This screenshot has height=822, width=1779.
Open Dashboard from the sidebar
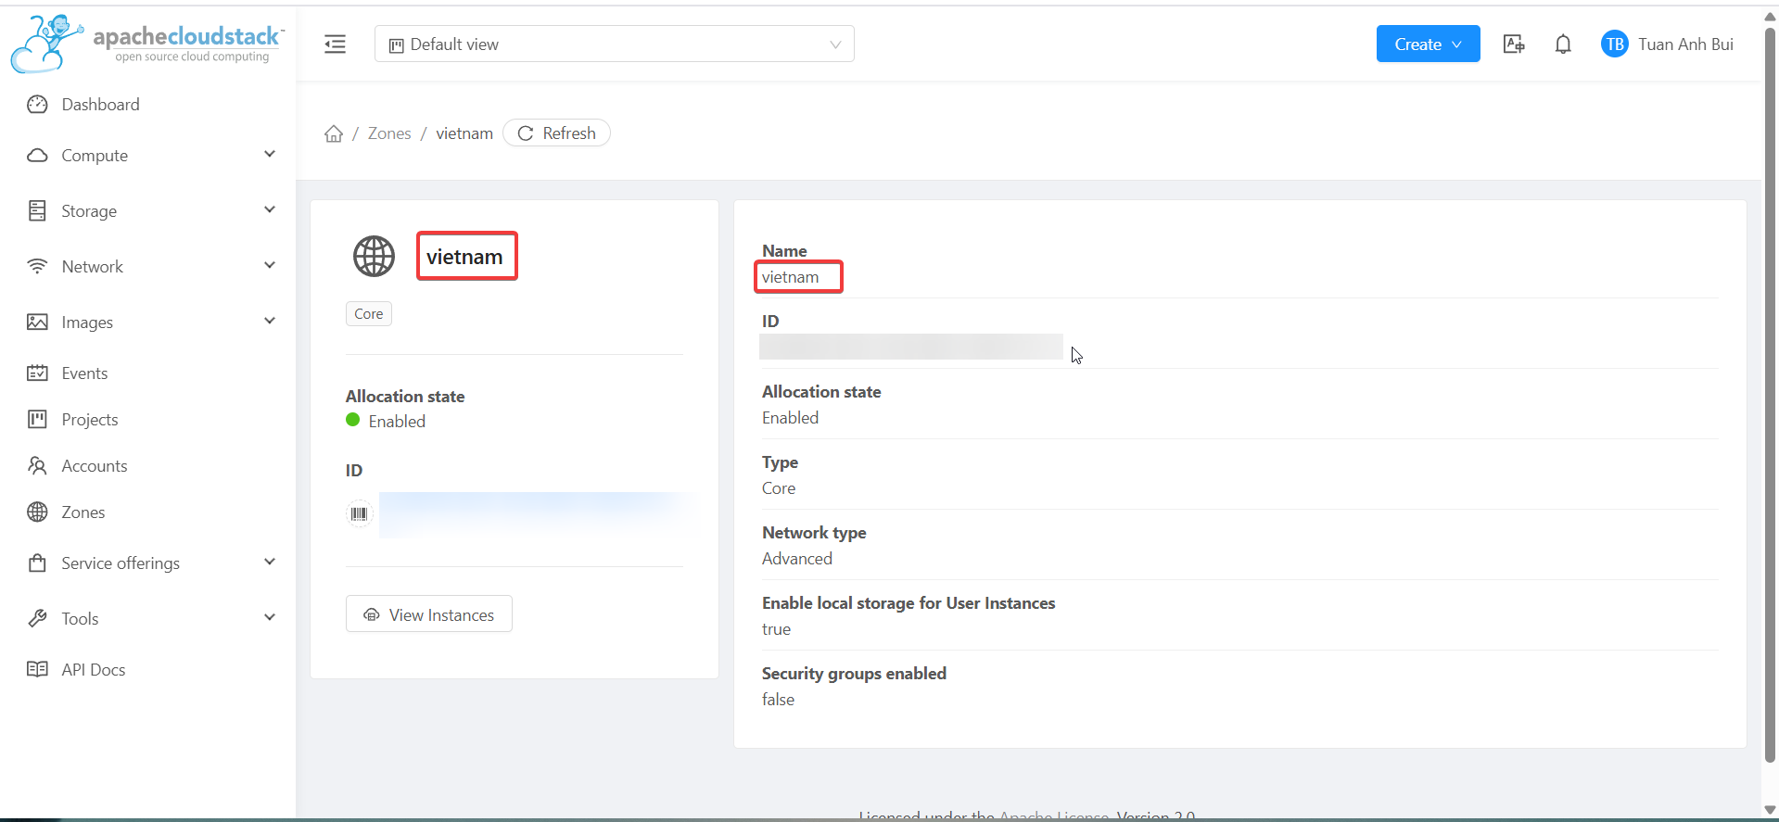point(100,105)
